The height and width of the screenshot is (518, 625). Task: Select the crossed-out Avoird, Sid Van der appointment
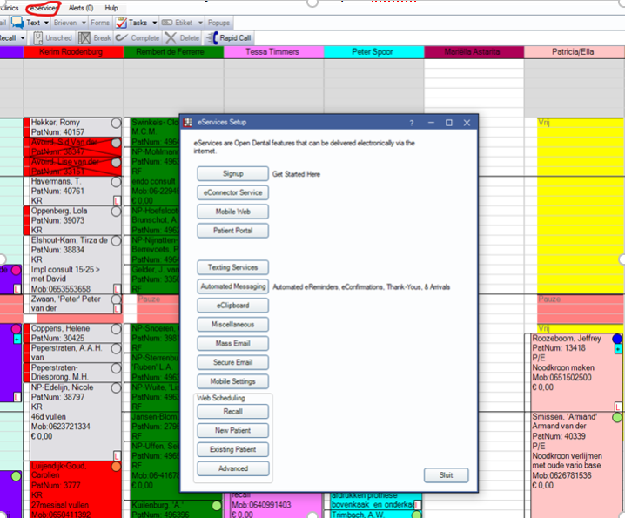pos(71,147)
